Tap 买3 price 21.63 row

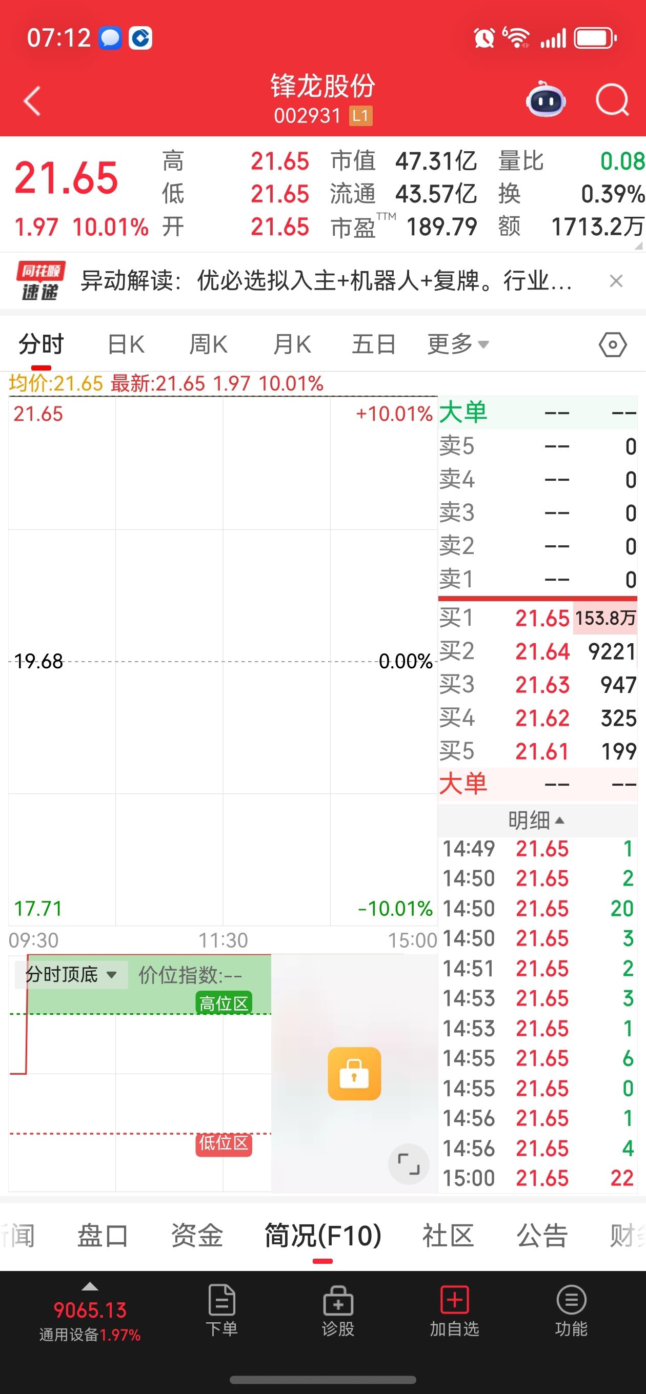tap(538, 685)
